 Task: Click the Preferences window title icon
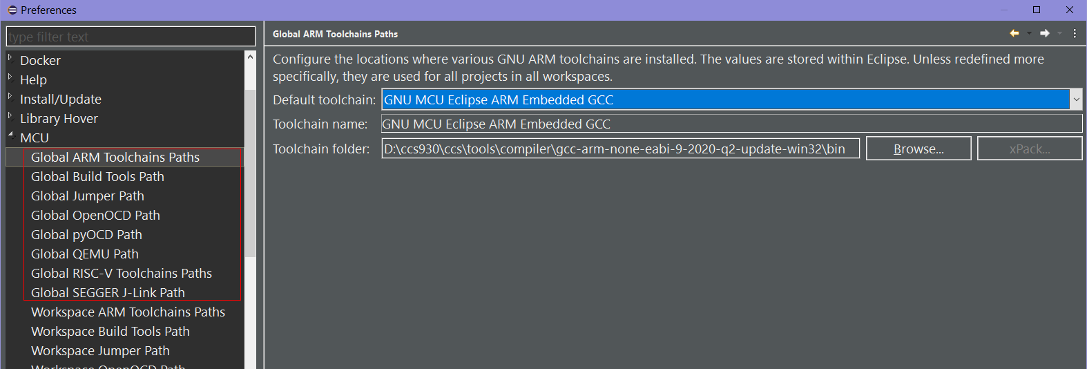[x=12, y=10]
